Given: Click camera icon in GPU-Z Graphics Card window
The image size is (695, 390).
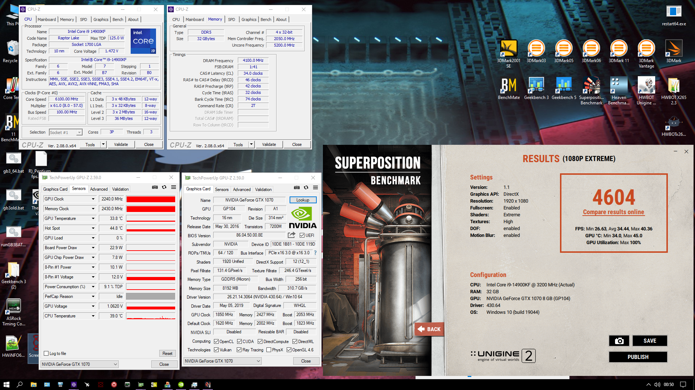Looking at the screenshot, I should click(x=297, y=187).
